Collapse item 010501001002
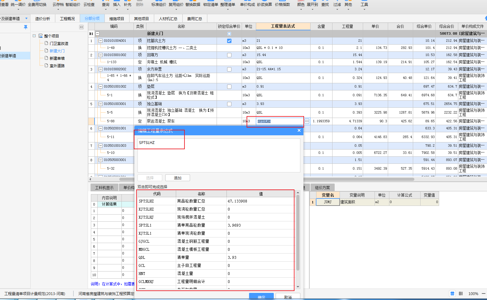 click(100, 86)
